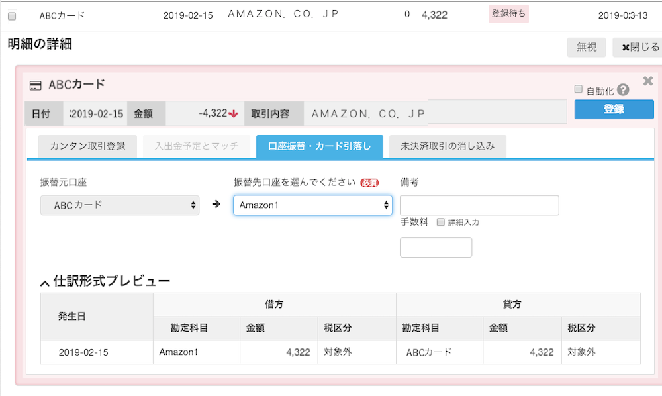Click the 無視 button
The image size is (662, 396).
click(x=587, y=47)
